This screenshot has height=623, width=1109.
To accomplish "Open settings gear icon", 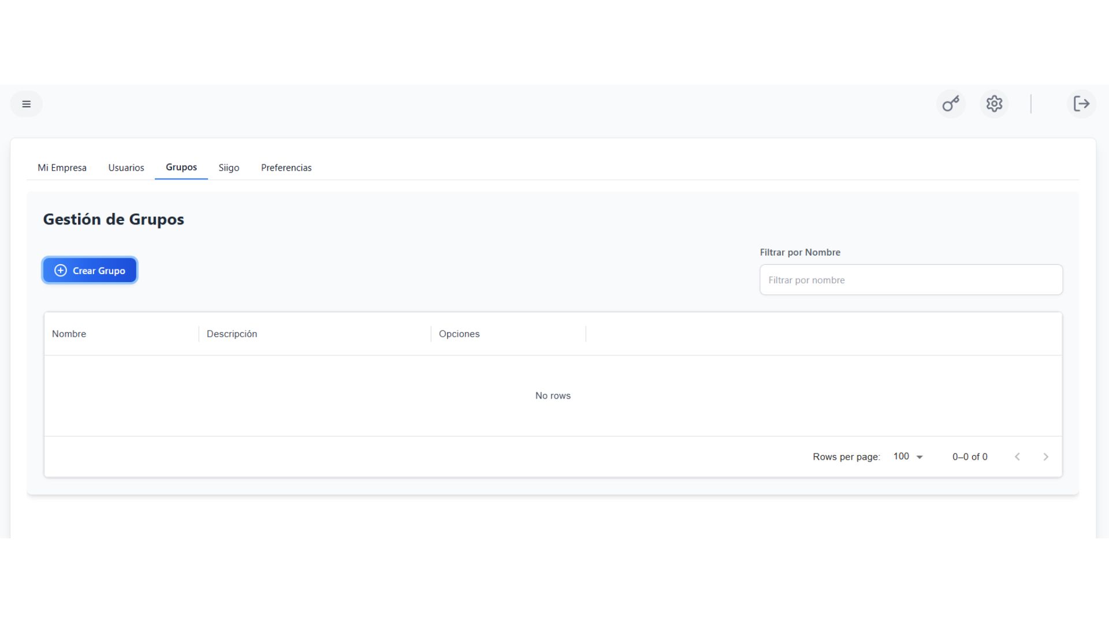I will (x=994, y=104).
